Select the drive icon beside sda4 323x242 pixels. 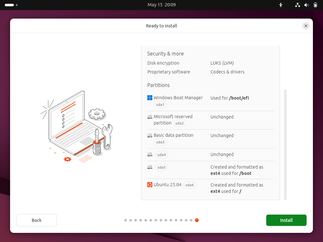(x=150, y=154)
